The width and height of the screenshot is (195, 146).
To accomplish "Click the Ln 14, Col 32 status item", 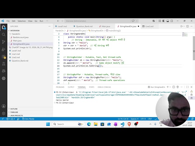I will tap(123, 119).
